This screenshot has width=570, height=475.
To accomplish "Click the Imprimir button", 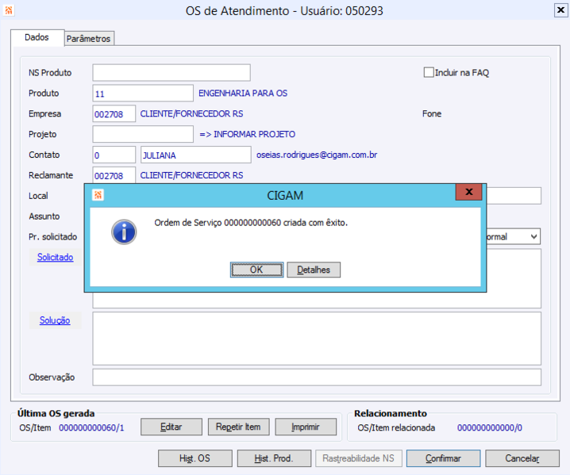I will click(306, 427).
